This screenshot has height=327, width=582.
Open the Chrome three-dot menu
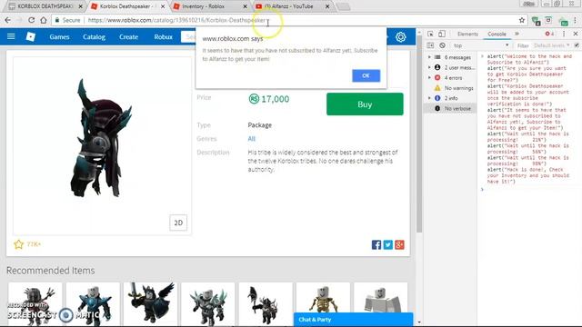[576, 20]
